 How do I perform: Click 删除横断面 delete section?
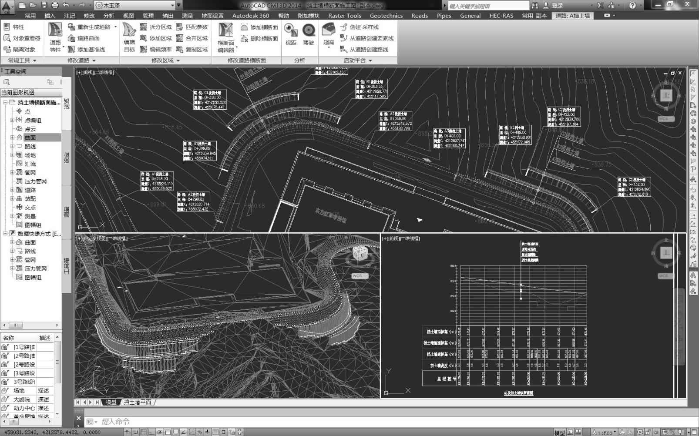tap(259, 38)
